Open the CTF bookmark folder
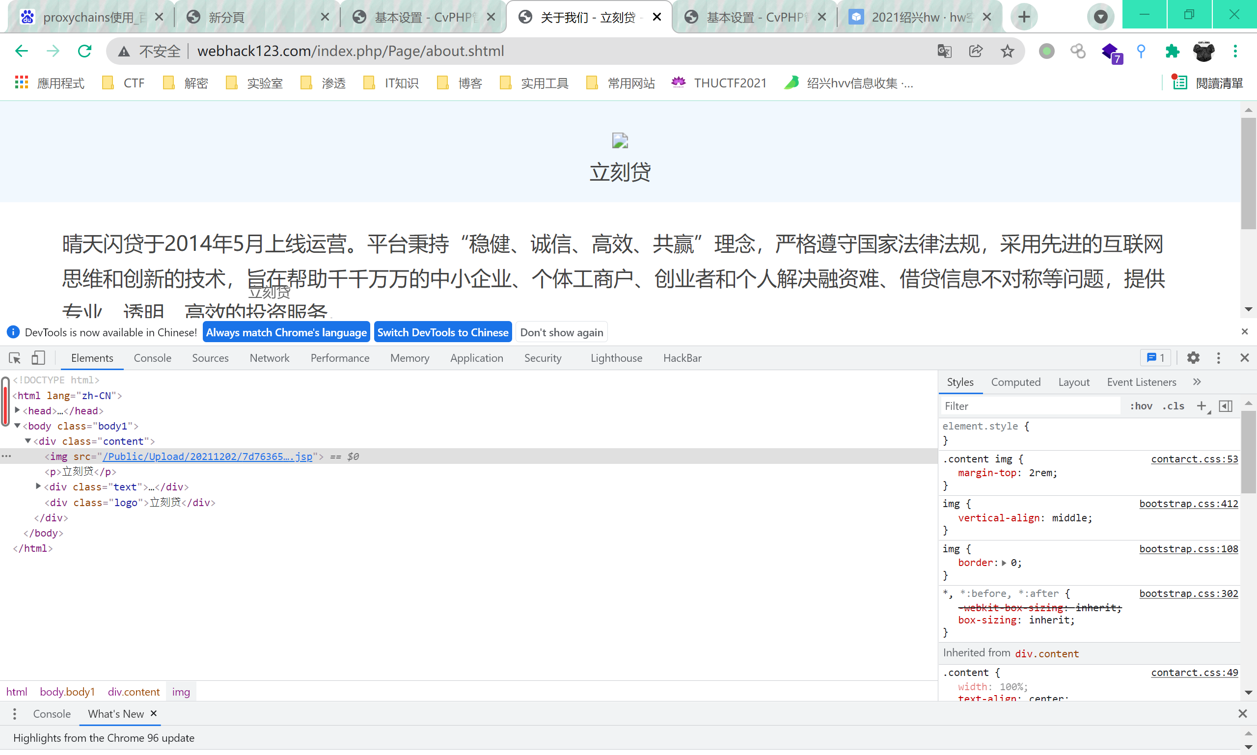The image size is (1257, 755). [124, 82]
